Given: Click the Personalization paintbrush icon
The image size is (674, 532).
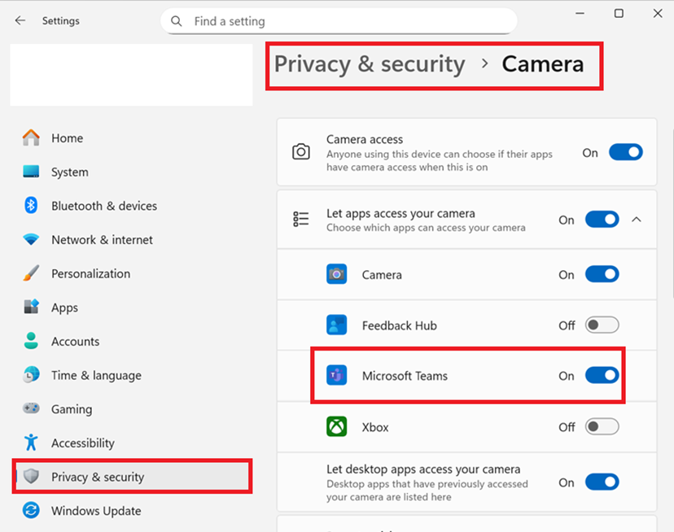Looking at the screenshot, I should [31, 273].
